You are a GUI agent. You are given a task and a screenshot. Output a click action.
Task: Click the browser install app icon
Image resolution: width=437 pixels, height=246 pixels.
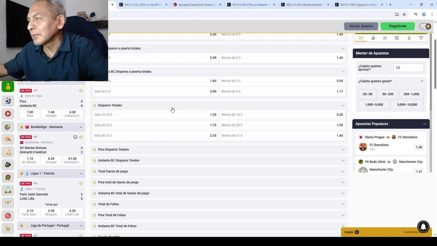click(397, 14)
